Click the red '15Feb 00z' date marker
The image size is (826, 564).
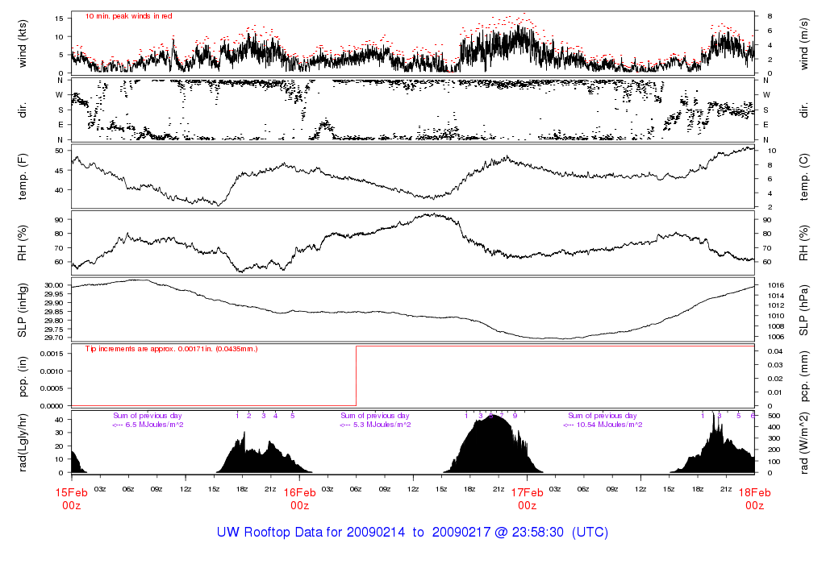tap(71, 499)
